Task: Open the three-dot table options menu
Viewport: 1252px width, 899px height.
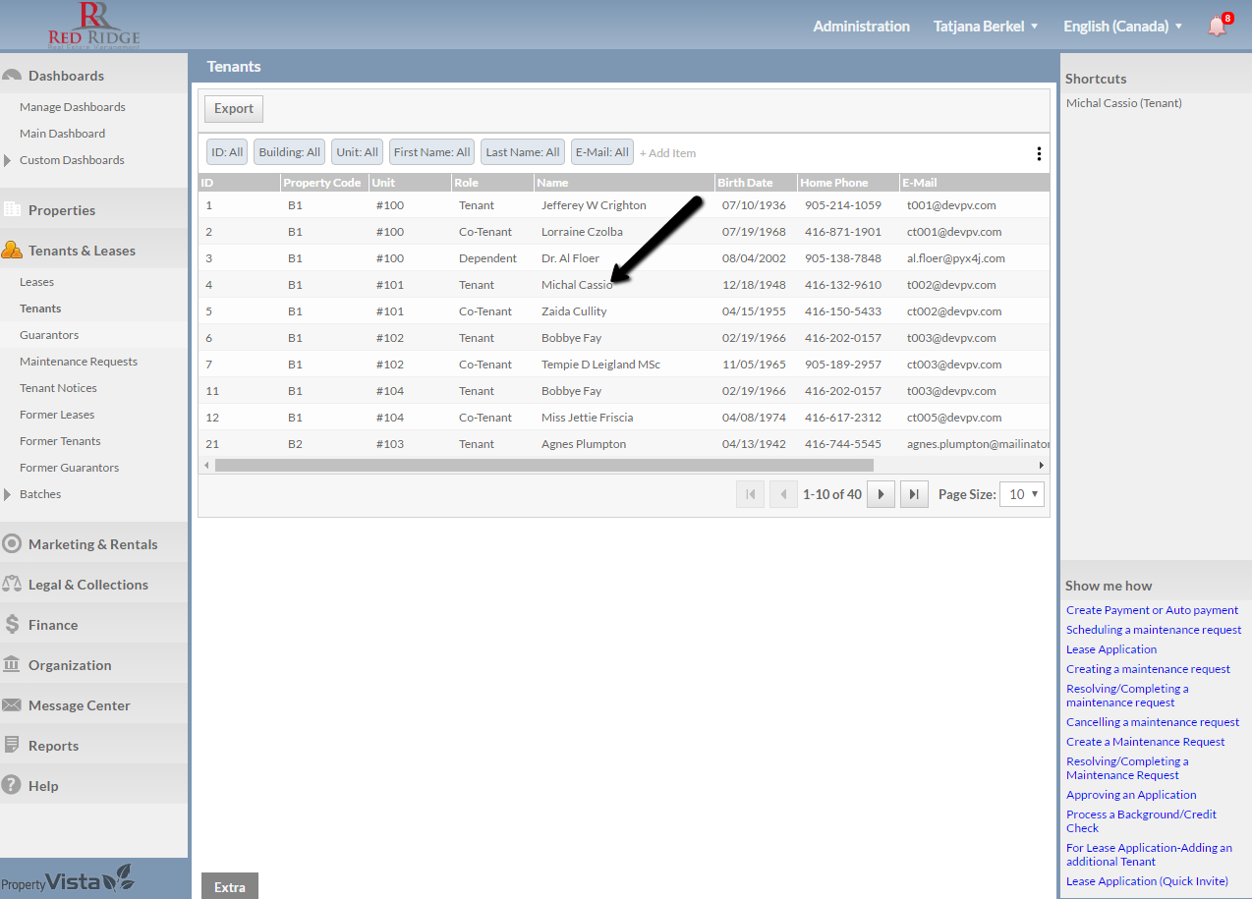Action: tap(1039, 153)
